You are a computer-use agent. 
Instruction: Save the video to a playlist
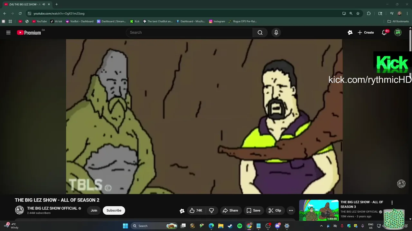coord(253,210)
